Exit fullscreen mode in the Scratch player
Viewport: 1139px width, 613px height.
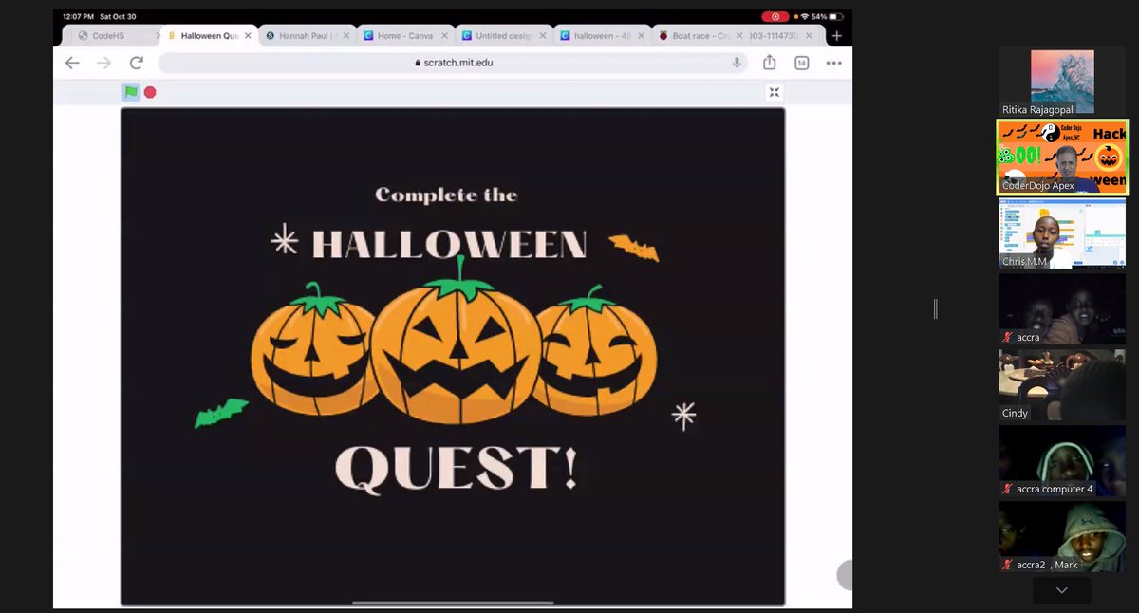click(x=774, y=92)
